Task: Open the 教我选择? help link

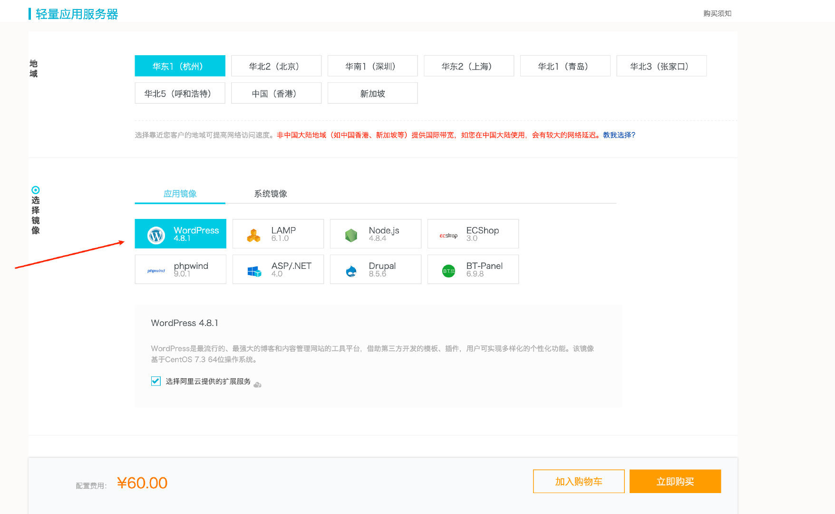Action: click(619, 135)
